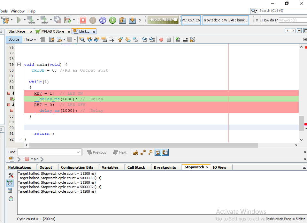Collapse the main function fold marker

point(19,65)
